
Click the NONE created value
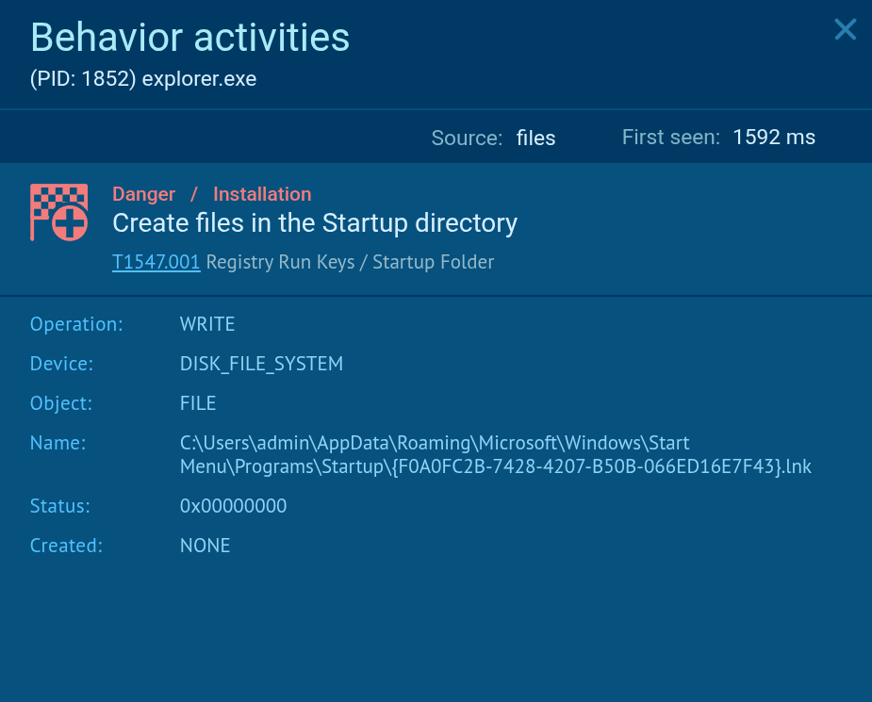tap(205, 546)
